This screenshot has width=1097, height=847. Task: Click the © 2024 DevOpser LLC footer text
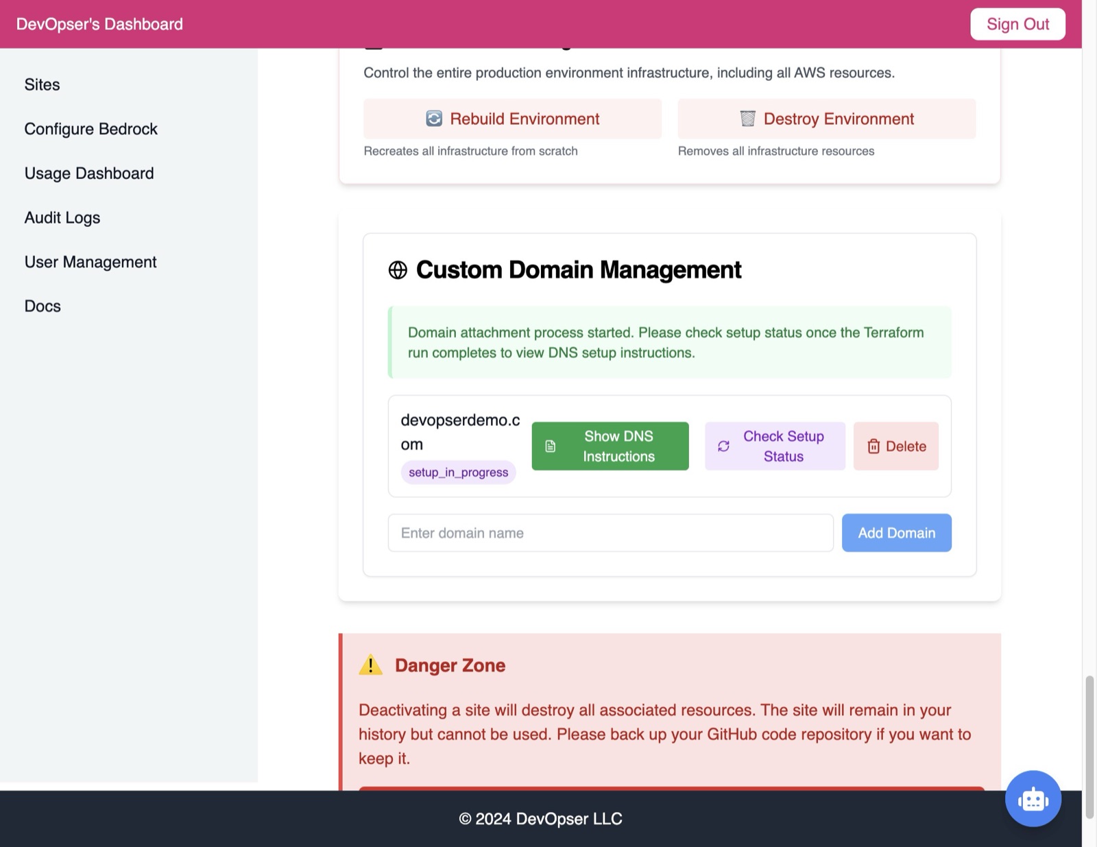pos(540,819)
